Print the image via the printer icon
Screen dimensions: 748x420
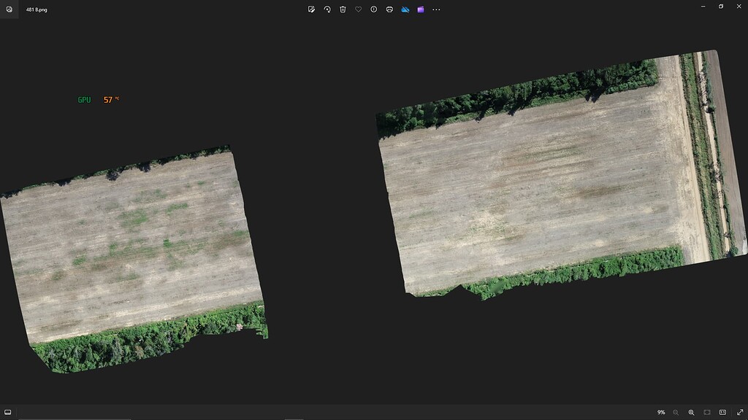tap(389, 9)
